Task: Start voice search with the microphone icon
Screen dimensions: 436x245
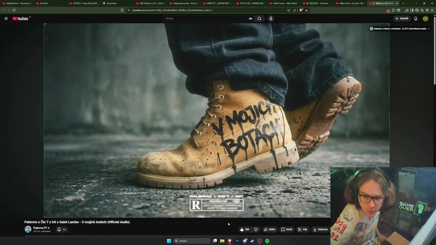Action: pyautogui.click(x=271, y=18)
